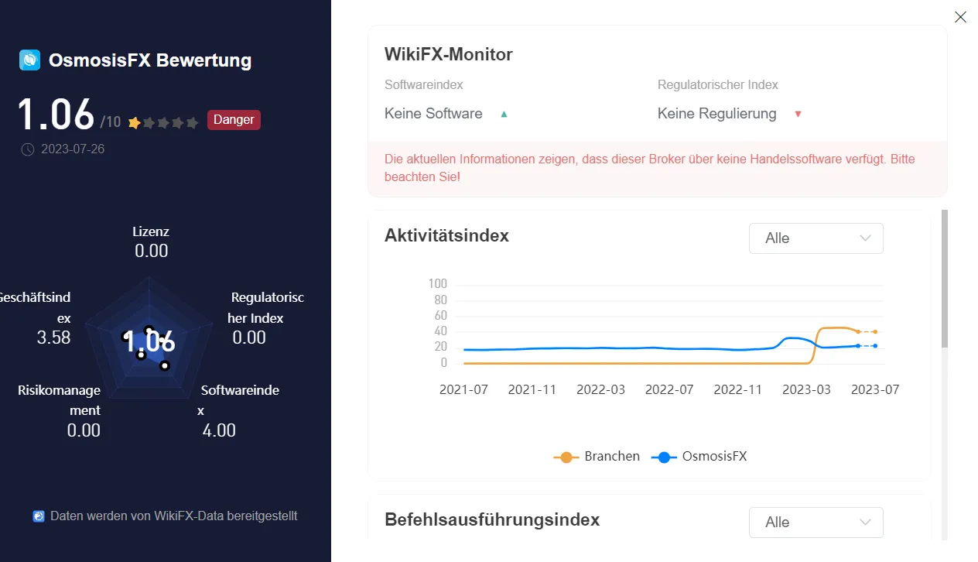Viewport: 978px width, 562px height.
Task: Click the OsmosisFX Bewertung title
Action: coord(150,60)
